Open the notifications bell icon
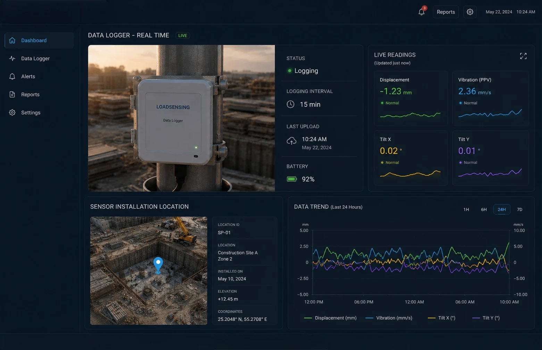The image size is (542, 350). pos(421,12)
